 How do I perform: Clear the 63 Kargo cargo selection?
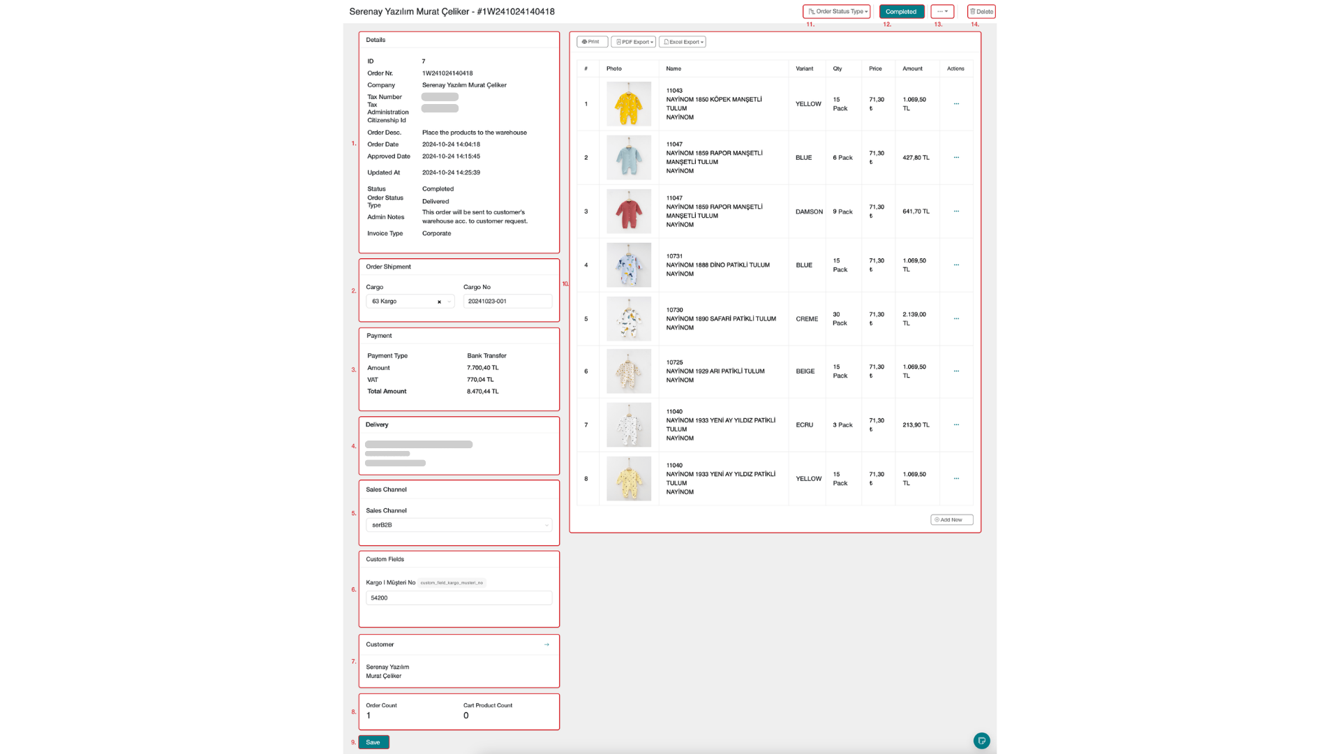(439, 302)
